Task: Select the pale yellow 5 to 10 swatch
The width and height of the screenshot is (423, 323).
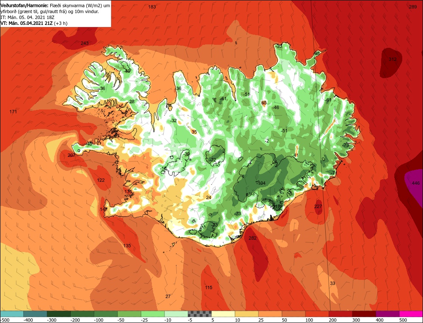Action: click(x=223, y=314)
